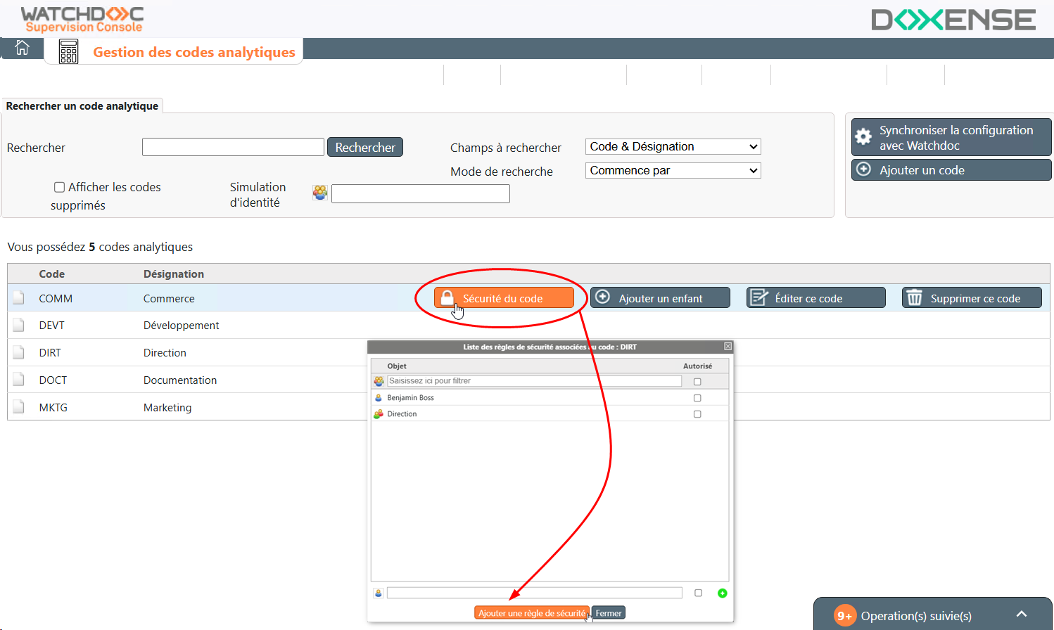
Task: Click the document icon for the MKTG row
Action: (19, 407)
